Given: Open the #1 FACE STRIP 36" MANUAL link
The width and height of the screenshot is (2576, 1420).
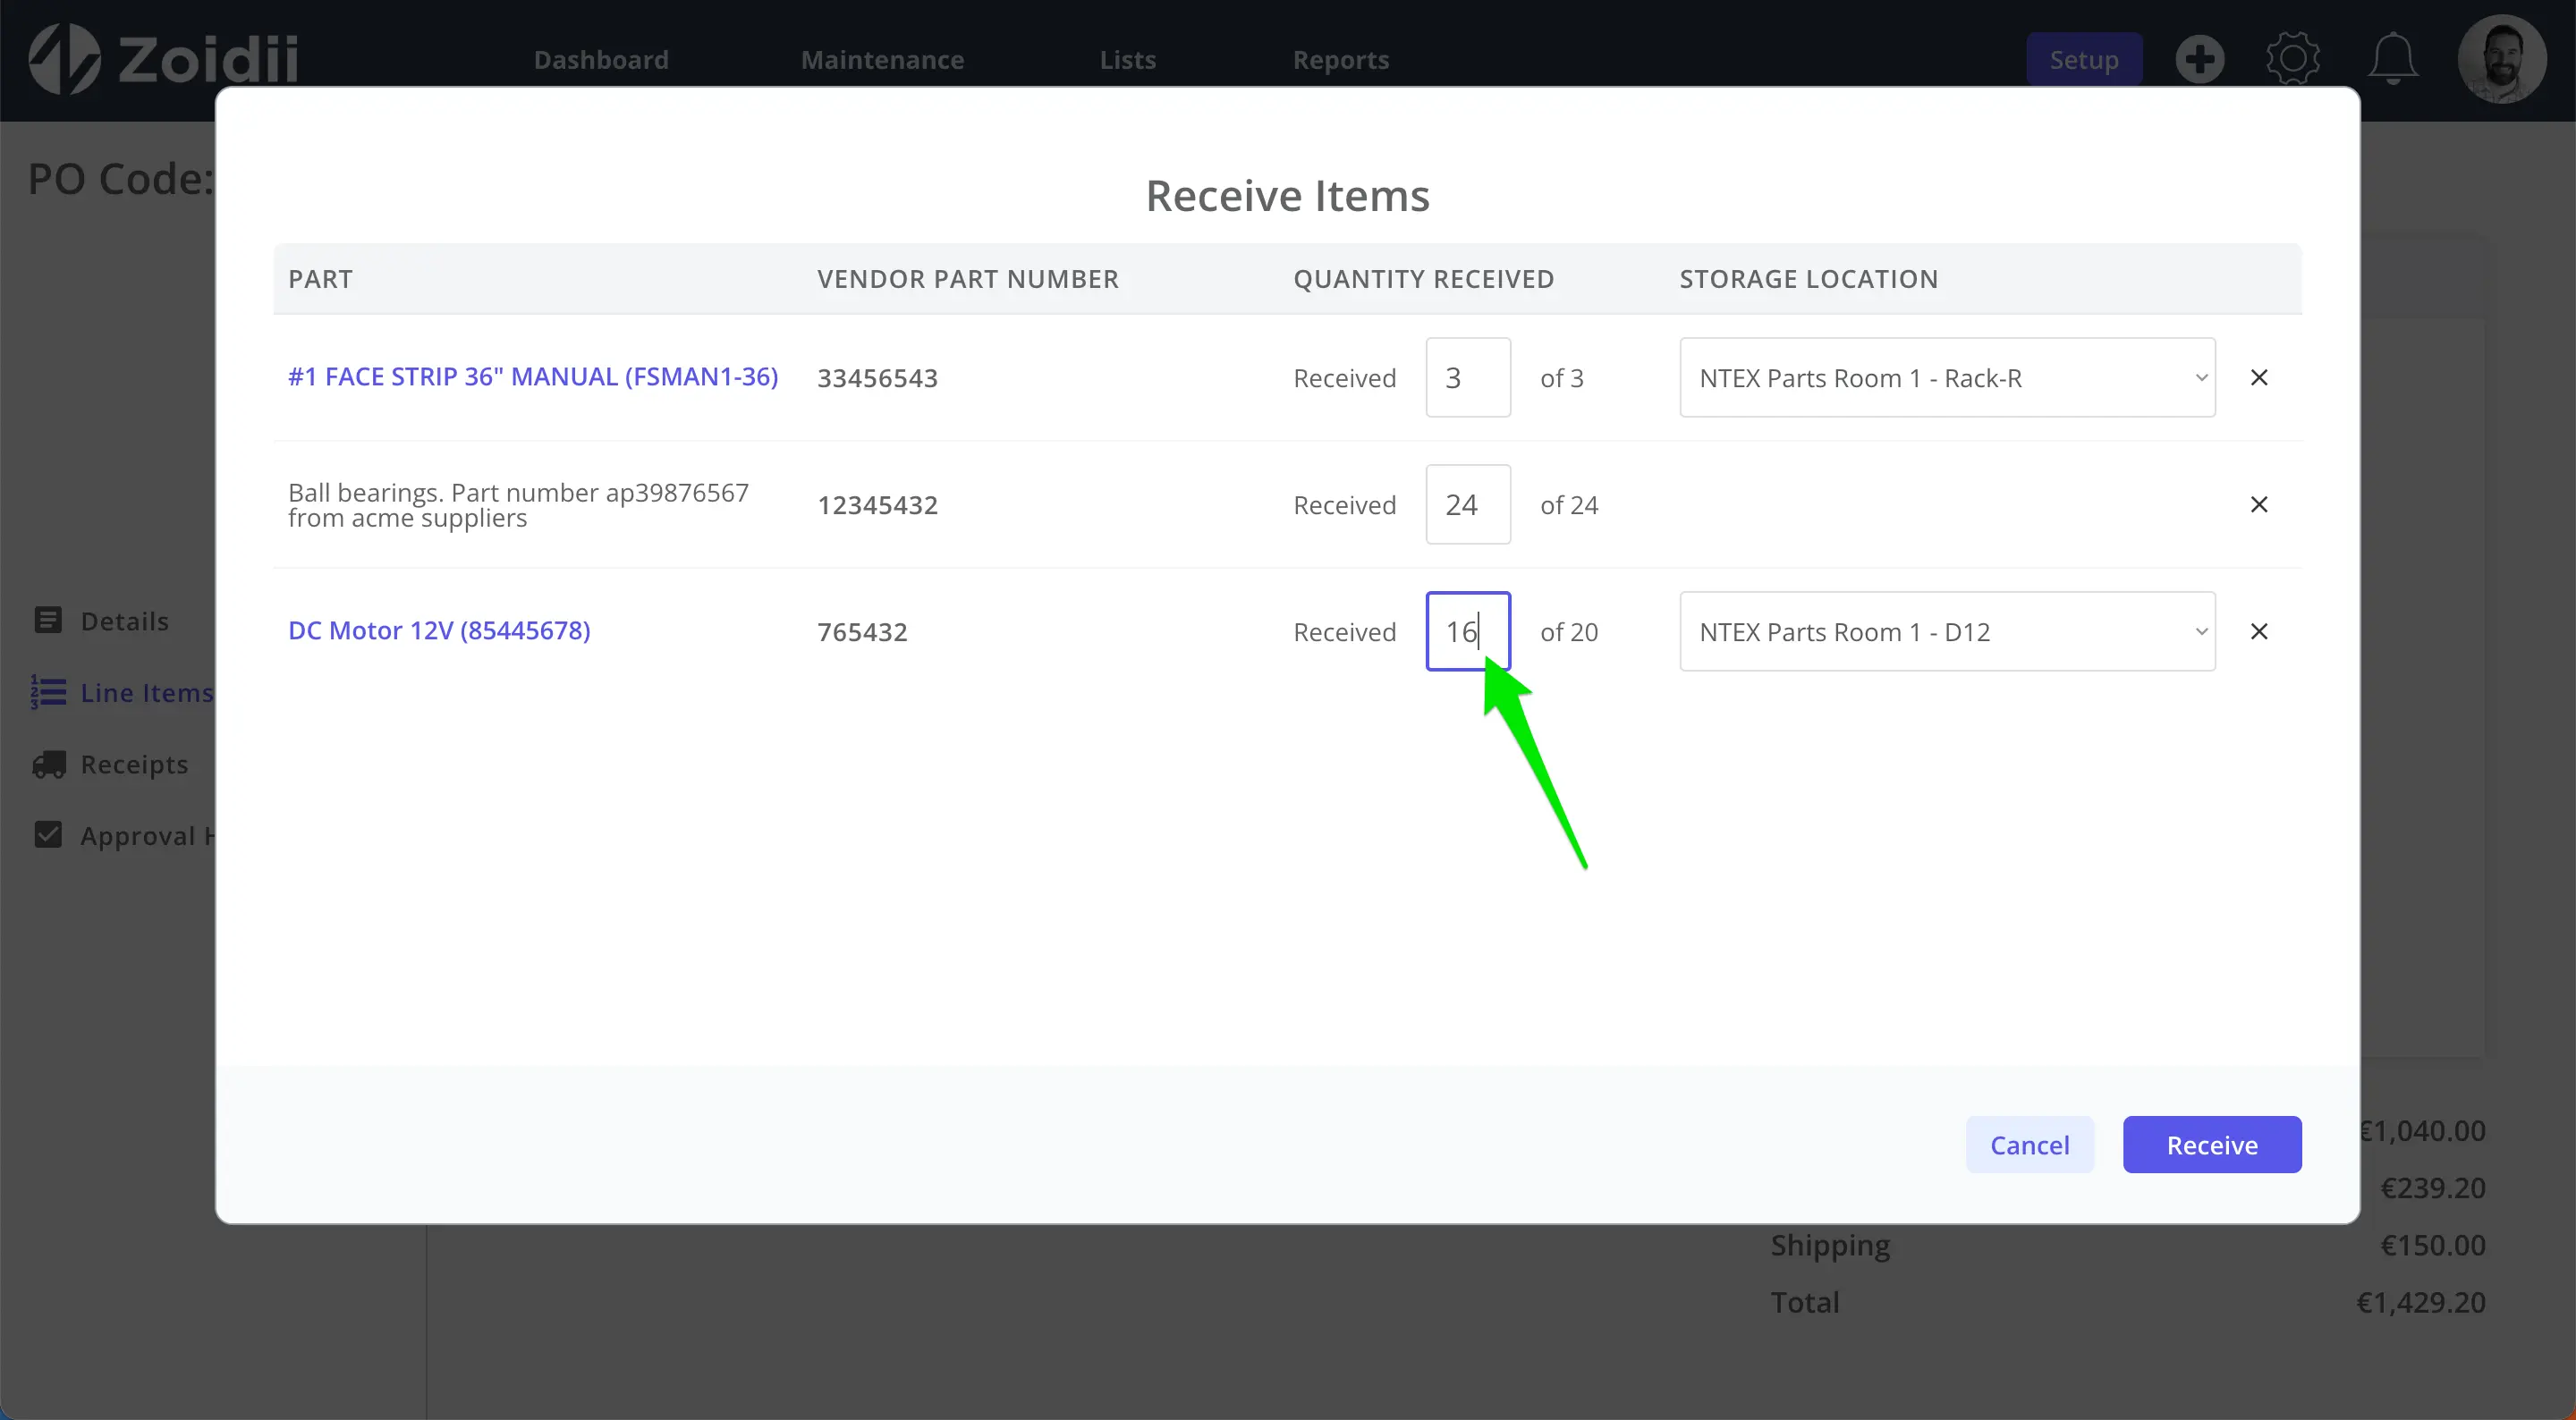Looking at the screenshot, I should tap(533, 377).
